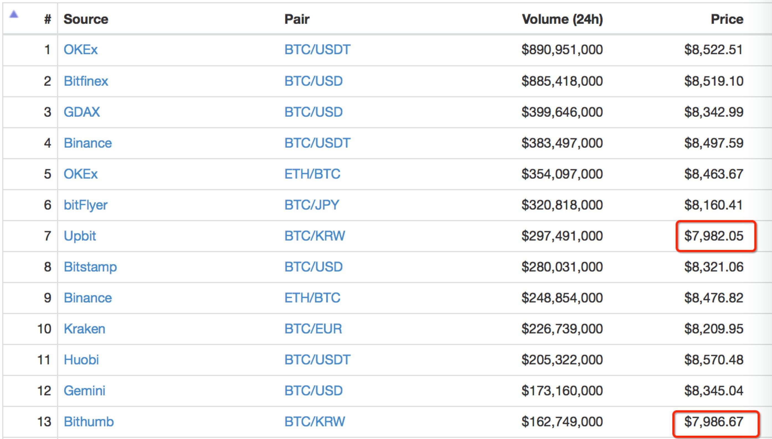The height and width of the screenshot is (439, 772).
Task: Click the highlighted $7,982.05 Upbit price
Action: (714, 236)
